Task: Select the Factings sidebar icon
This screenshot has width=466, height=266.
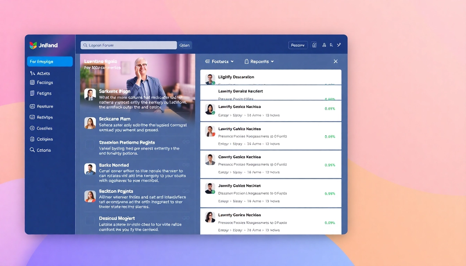Action: [x=32, y=82]
